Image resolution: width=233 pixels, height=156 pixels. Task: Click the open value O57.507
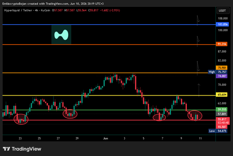pos(57,10)
